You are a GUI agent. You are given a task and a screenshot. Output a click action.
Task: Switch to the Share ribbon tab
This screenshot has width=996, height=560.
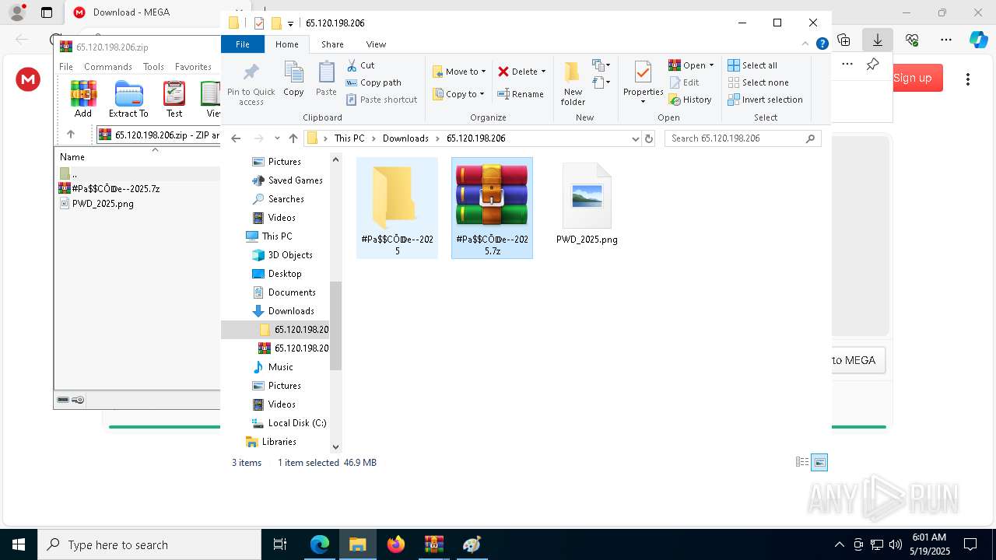[332, 44]
